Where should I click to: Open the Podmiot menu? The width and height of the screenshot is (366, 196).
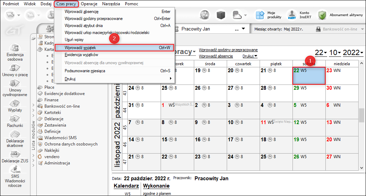(11, 4)
